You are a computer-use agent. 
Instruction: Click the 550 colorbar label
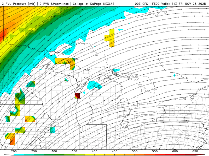[x=155, y=151]
